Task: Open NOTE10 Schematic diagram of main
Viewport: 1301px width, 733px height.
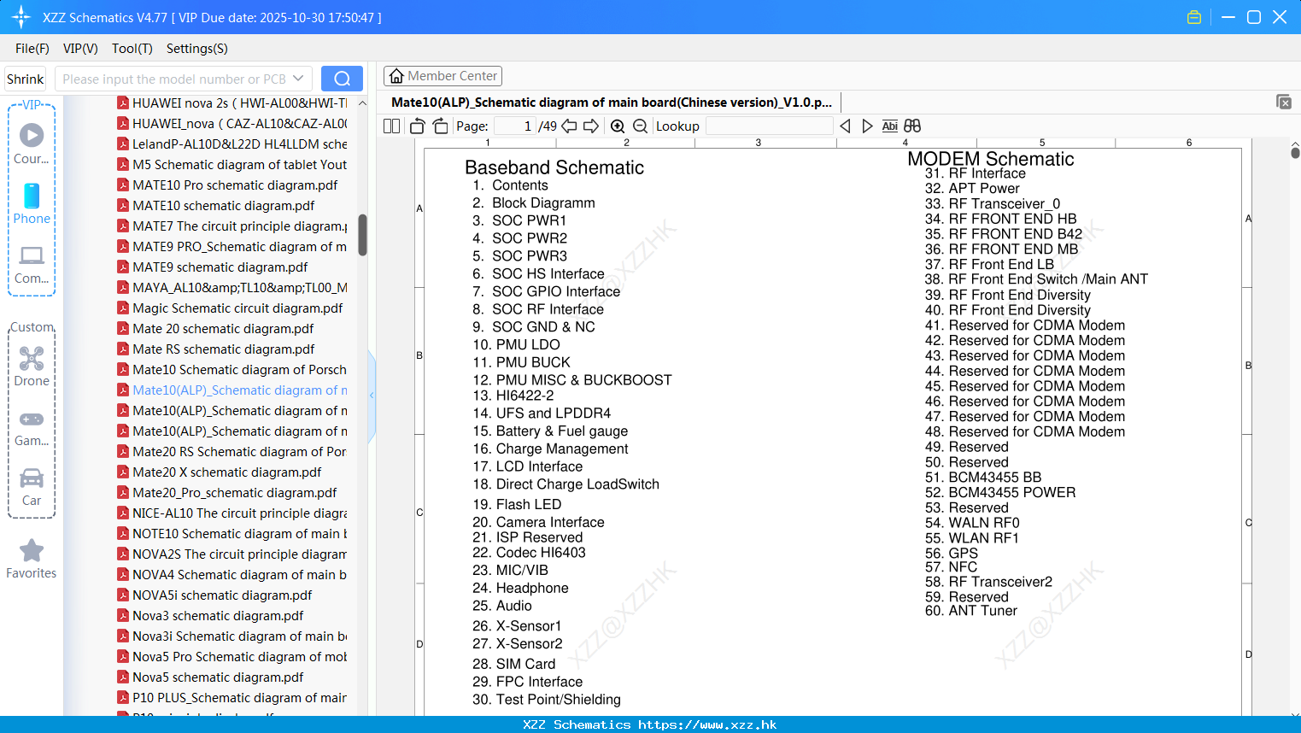Action: coord(232,533)
